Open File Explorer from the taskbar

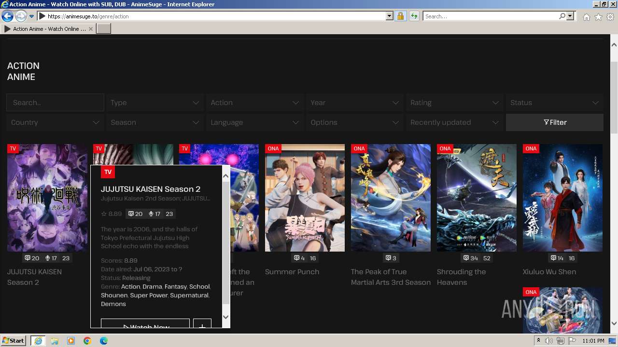55,341
